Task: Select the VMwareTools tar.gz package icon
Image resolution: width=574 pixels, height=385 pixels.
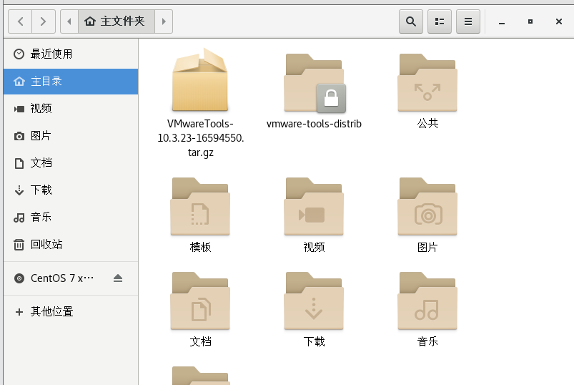Action: click(x=200, y=79)
